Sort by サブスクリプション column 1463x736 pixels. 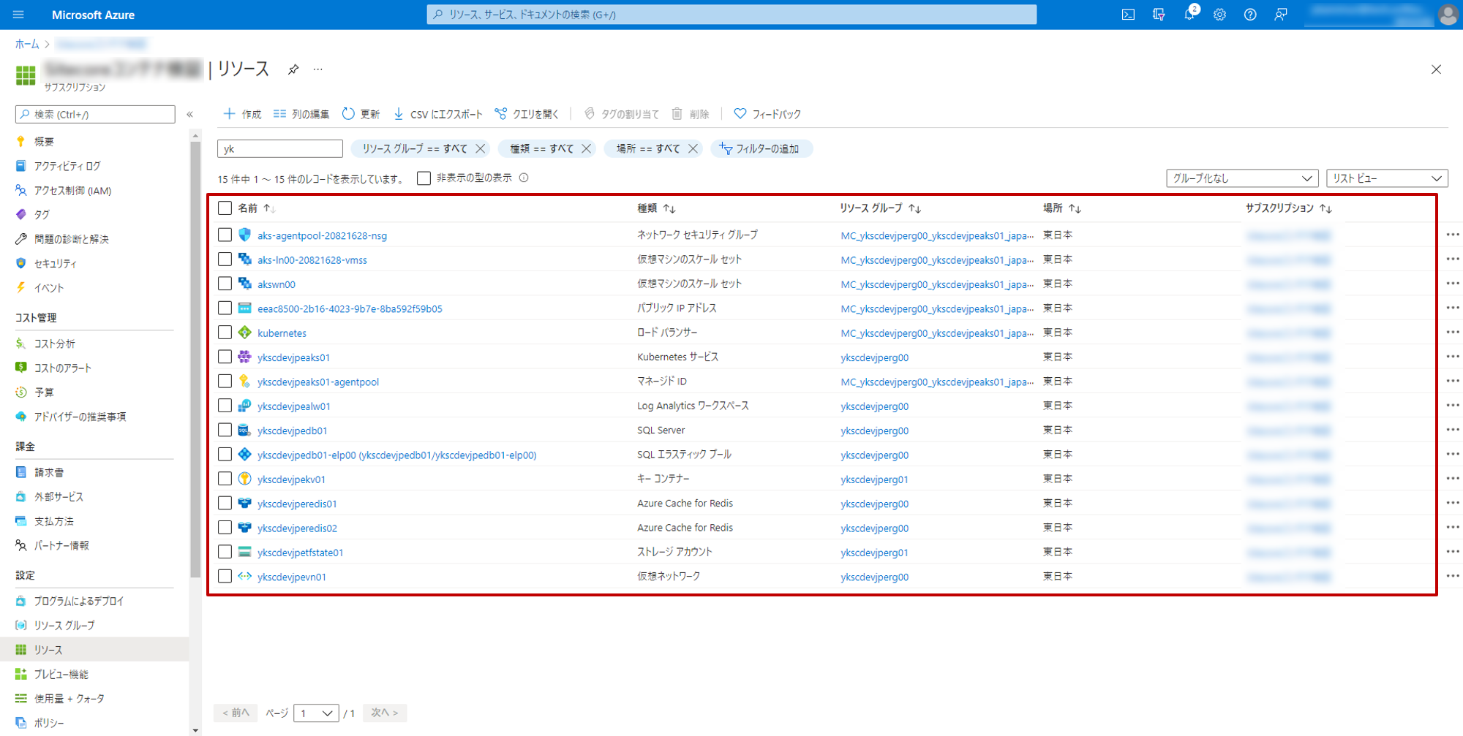pyautogui.click(x=1289, y=208)
